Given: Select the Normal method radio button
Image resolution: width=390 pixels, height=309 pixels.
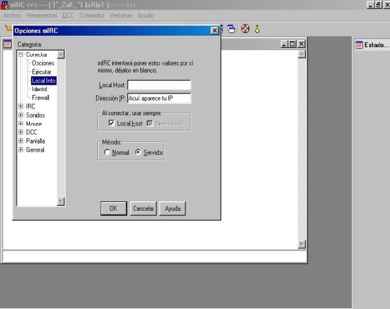Looking at the screenshot, I should 107,152.
